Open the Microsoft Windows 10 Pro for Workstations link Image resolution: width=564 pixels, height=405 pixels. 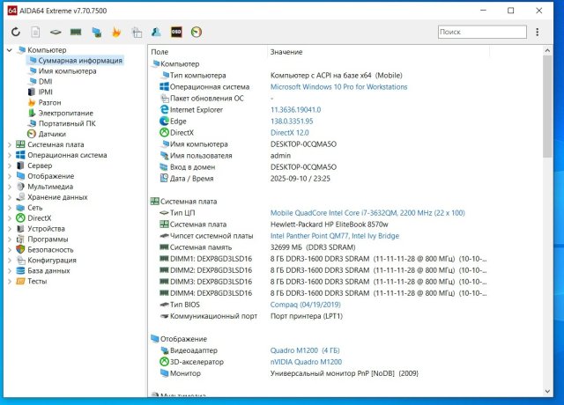[x=338, y=87]
